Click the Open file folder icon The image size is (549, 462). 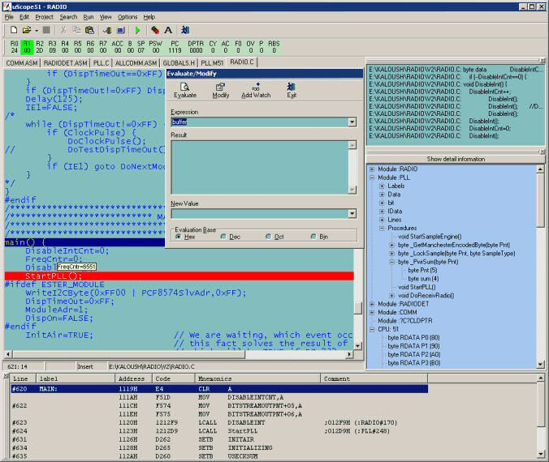pos(26,30)
